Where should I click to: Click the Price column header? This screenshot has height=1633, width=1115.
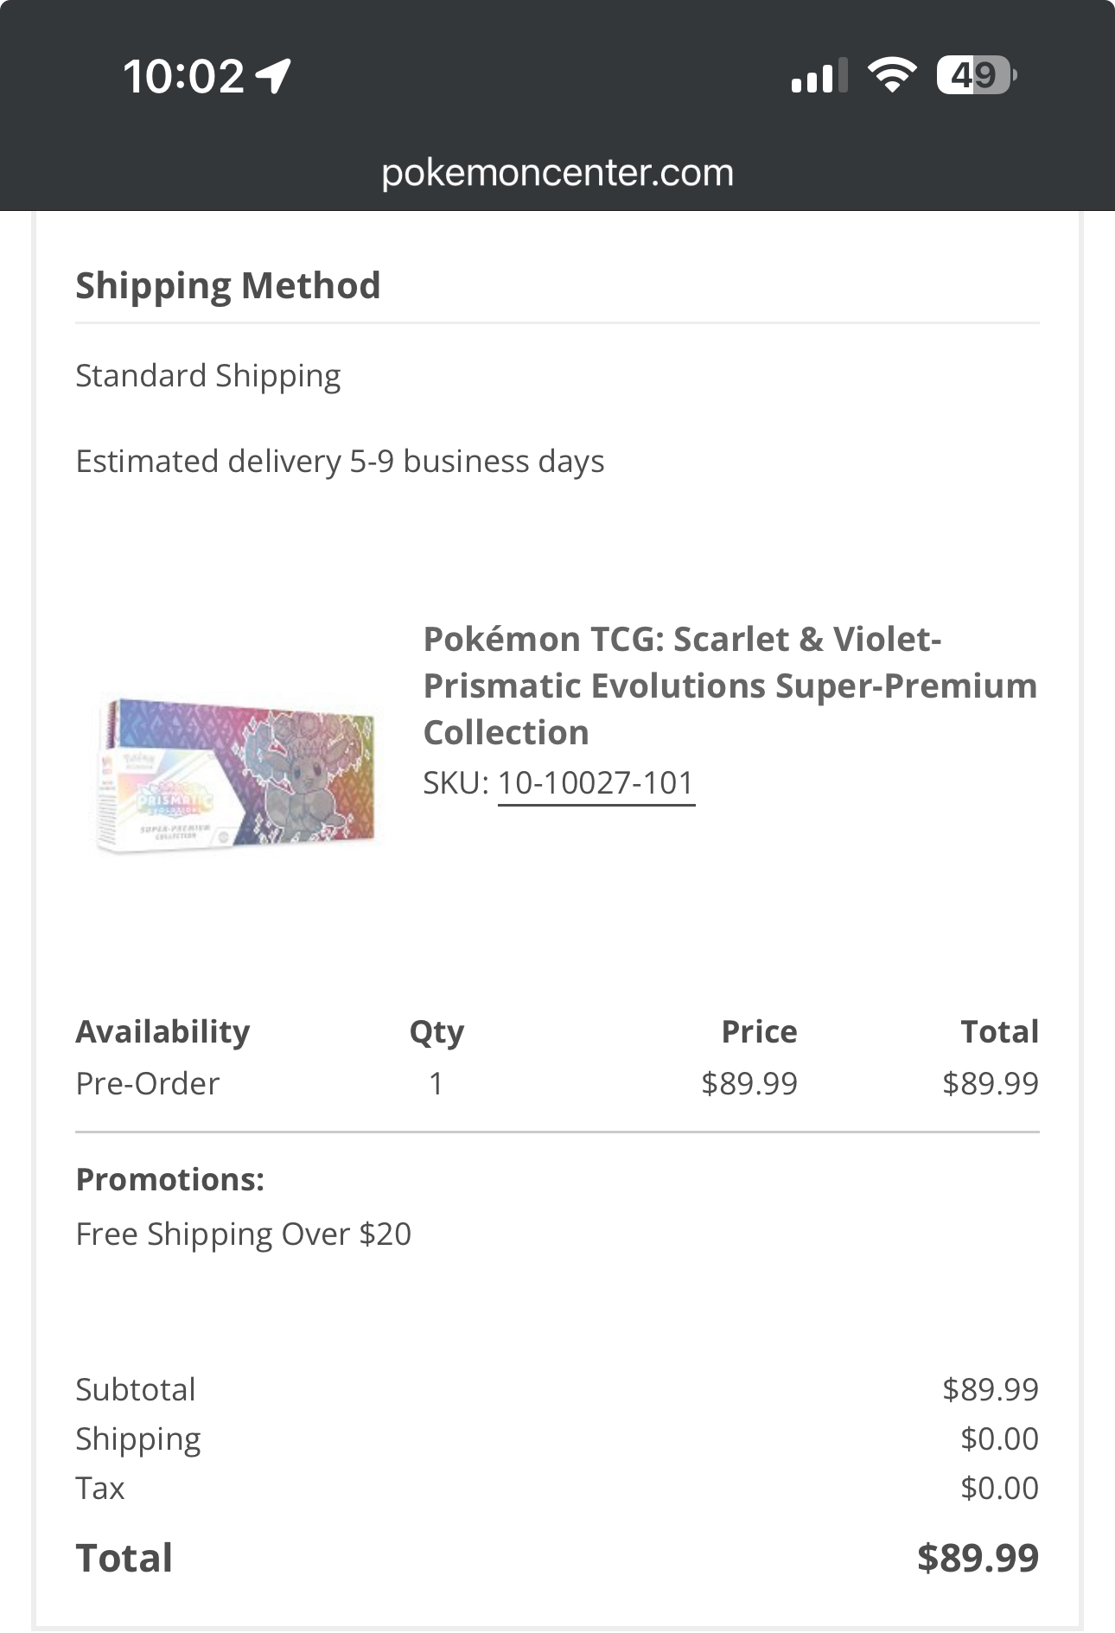(x=759, y=1031)
